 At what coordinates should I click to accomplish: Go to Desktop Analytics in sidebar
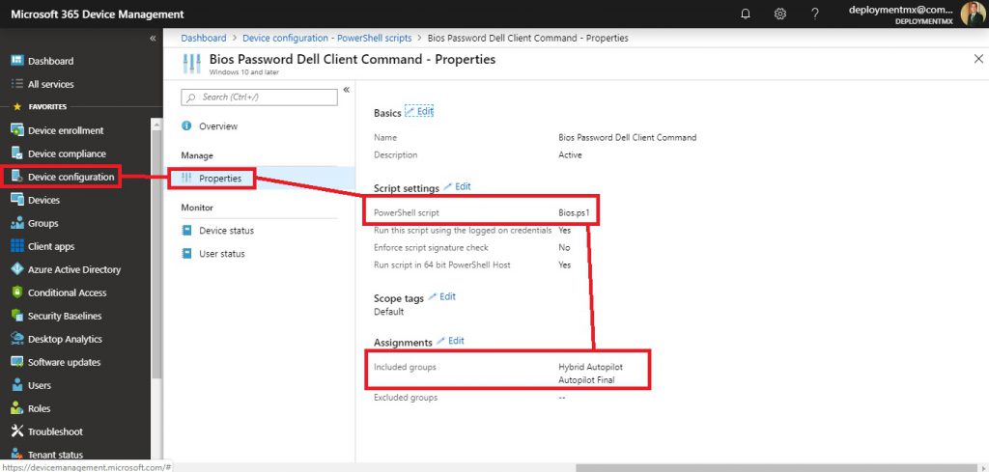pos(64,339)
